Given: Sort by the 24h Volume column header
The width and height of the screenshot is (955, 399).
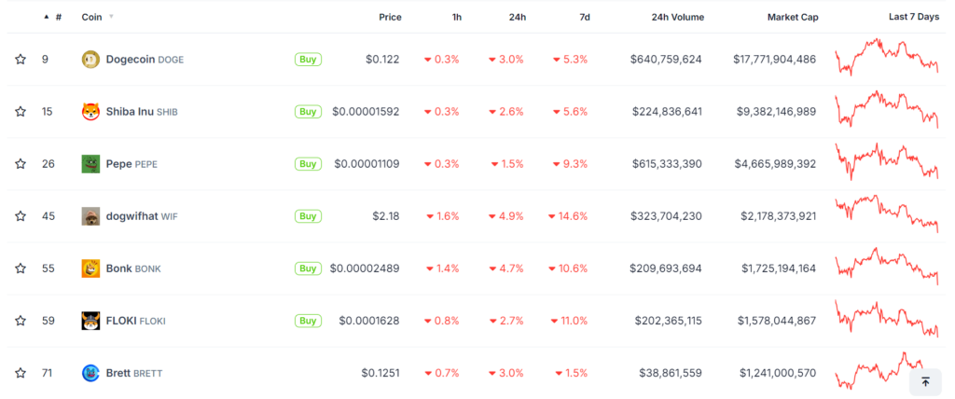Looking at the screenshot, I should point(677,17).
